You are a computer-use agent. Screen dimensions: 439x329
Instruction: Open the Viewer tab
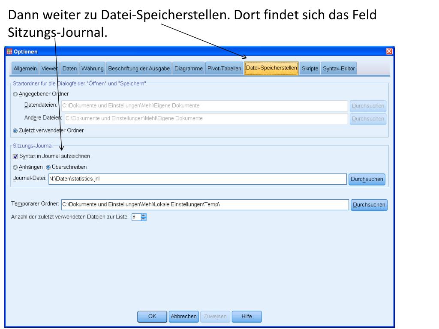(49, 69)
